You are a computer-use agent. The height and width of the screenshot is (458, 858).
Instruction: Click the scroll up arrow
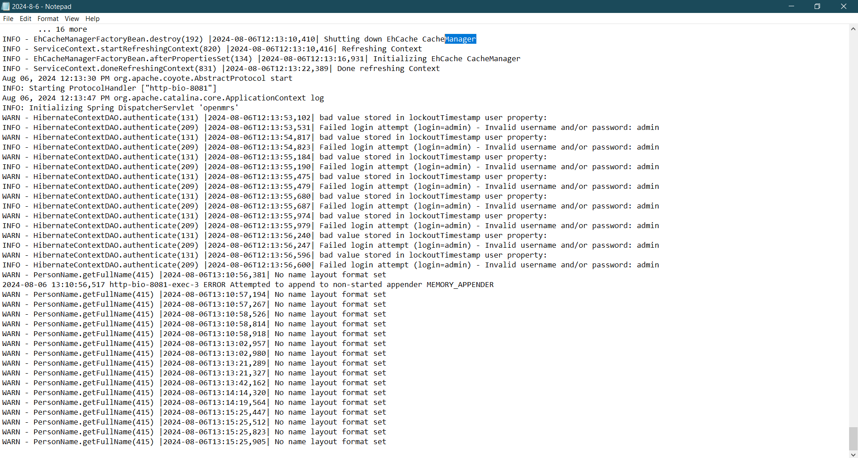[853, 29]
